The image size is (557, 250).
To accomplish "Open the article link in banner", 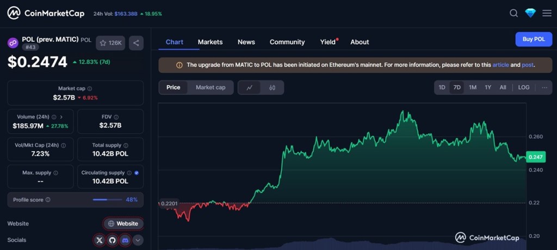I will 500,65.
